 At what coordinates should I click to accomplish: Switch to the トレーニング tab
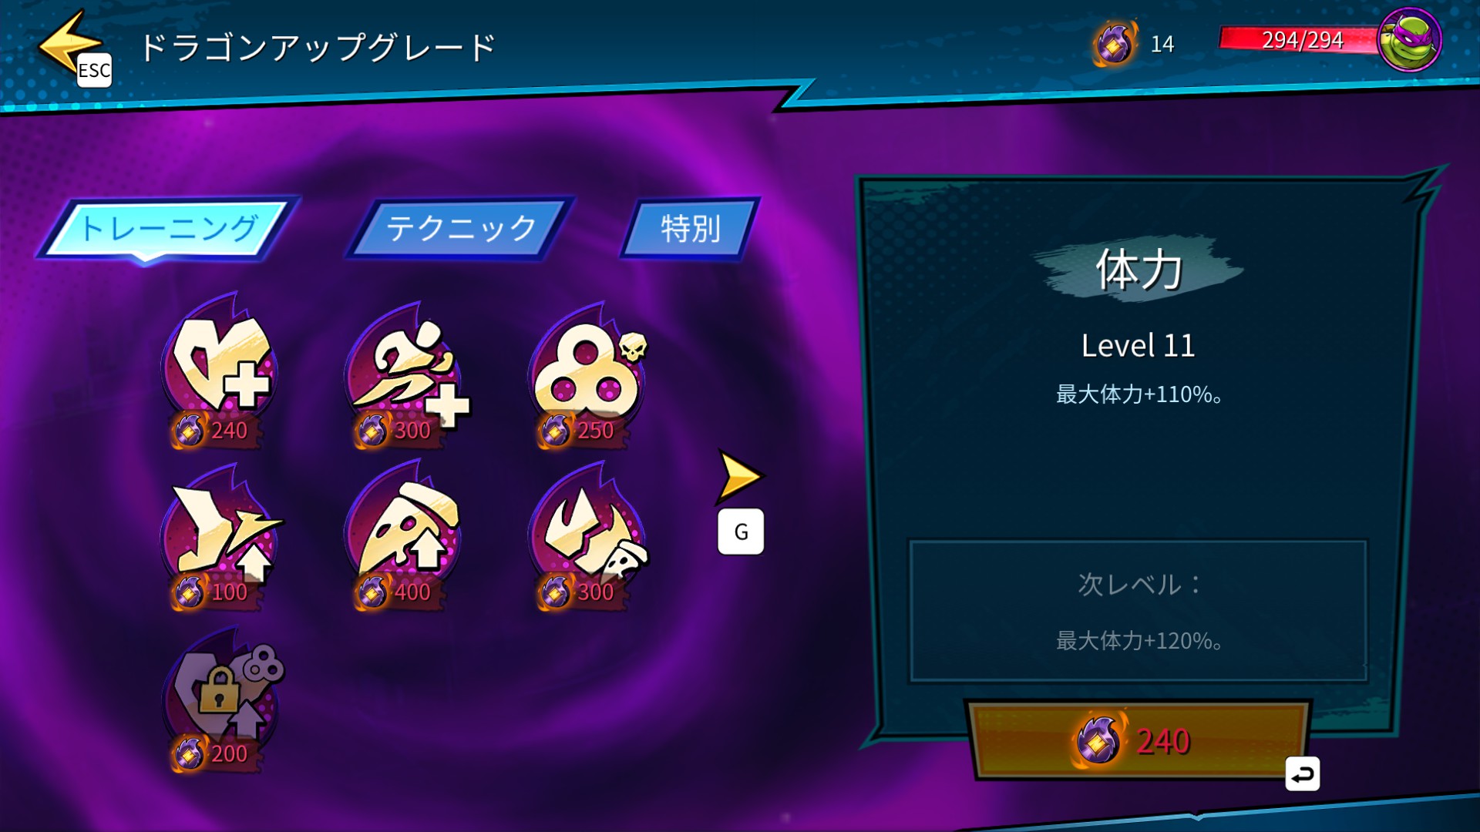point(168,229)
